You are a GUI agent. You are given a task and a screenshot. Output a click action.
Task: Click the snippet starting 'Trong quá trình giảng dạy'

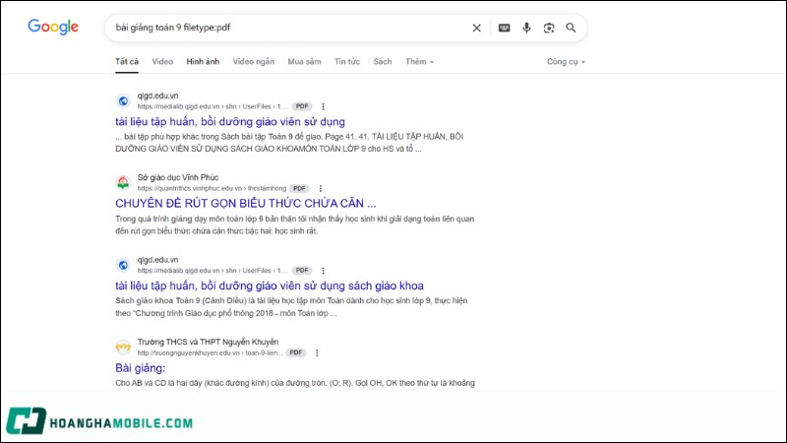point(294,225)
